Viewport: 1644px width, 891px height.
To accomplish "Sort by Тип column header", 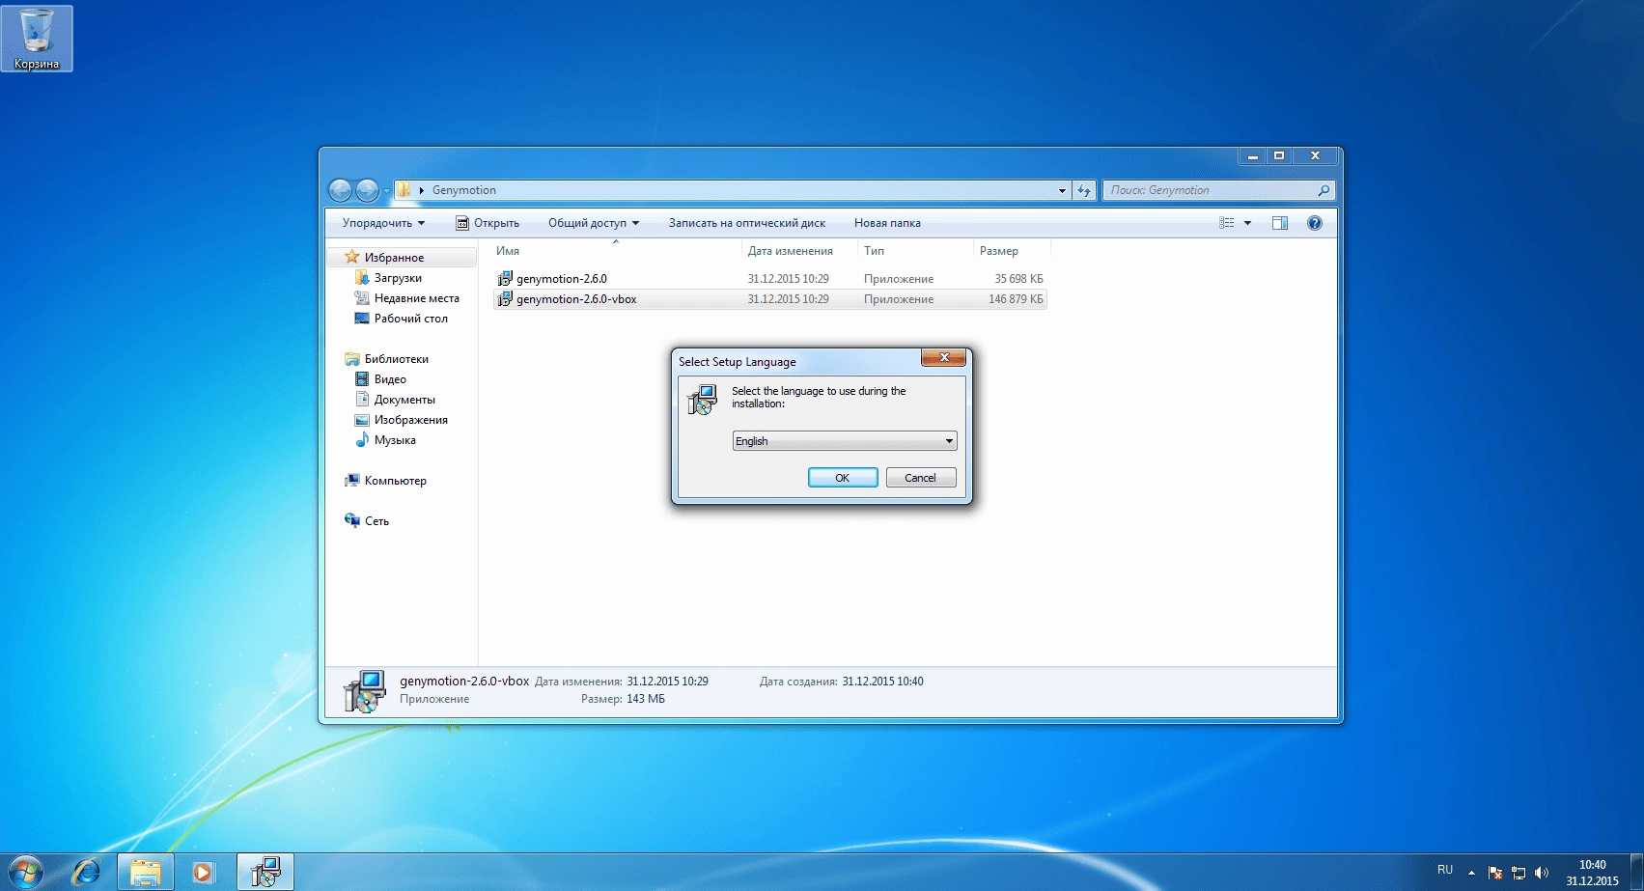I will (874, 251).
